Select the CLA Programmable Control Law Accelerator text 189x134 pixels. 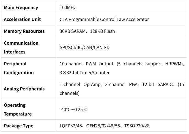pyautogui.click(x=104, y=20)
